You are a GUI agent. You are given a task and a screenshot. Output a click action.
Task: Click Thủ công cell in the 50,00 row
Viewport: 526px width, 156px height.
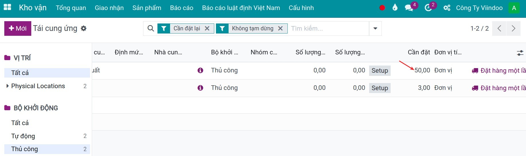[224, 70]
